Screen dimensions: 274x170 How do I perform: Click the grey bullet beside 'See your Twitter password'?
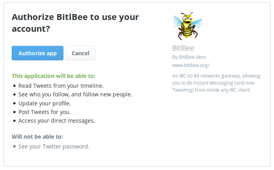pos(14,147)
